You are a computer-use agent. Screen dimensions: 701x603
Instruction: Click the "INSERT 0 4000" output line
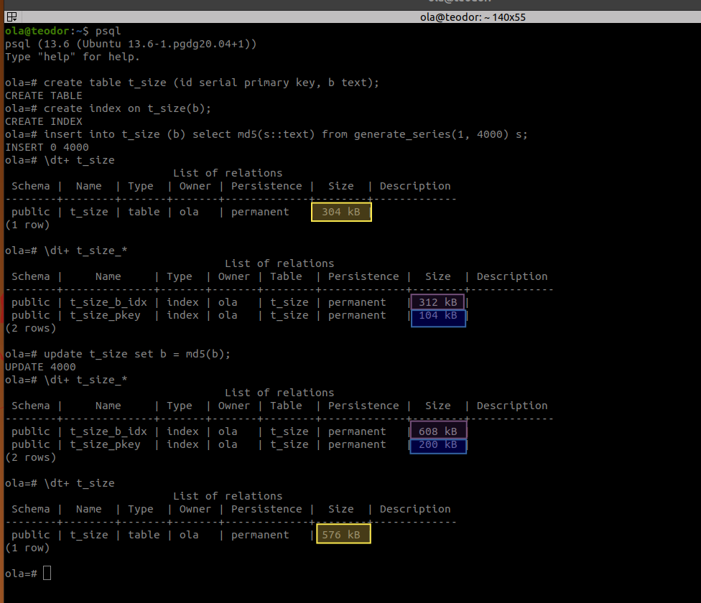pos(47,147)
